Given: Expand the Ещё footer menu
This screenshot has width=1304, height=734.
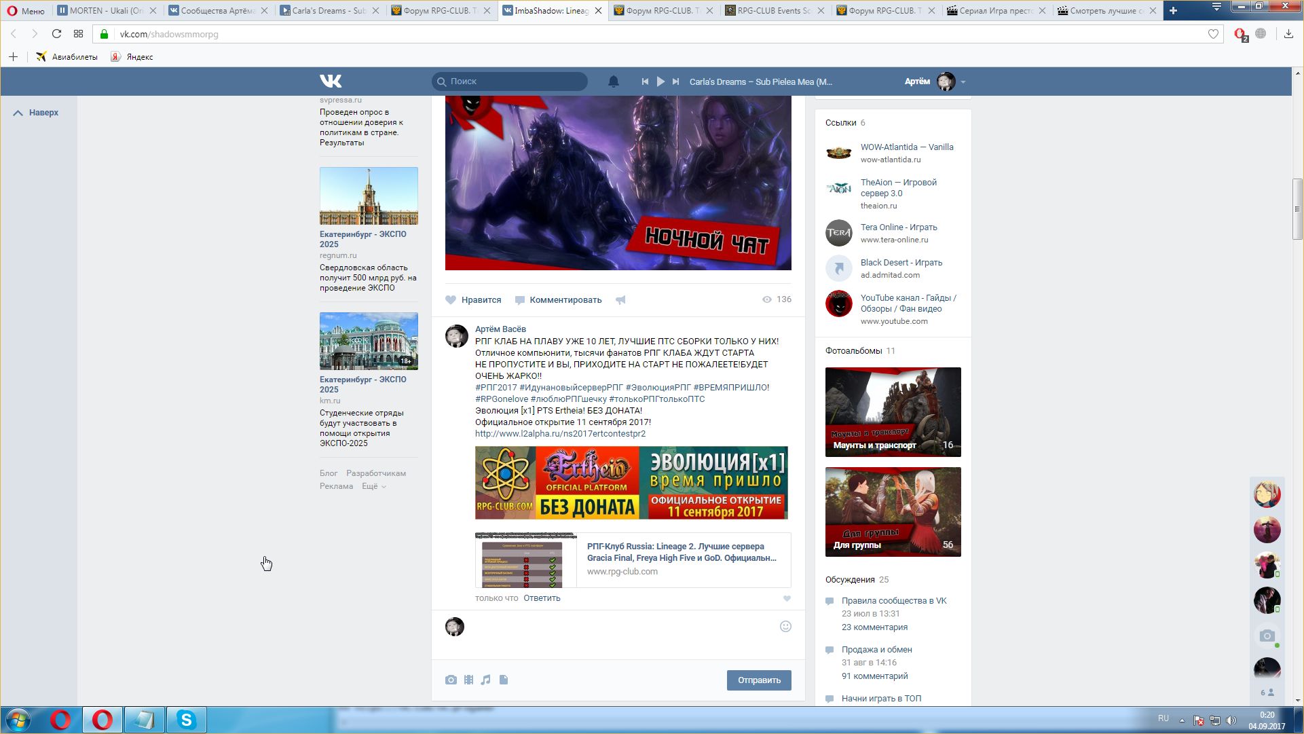Looking at the screenshot, I should pyautogui.click(x=373, y=486).
